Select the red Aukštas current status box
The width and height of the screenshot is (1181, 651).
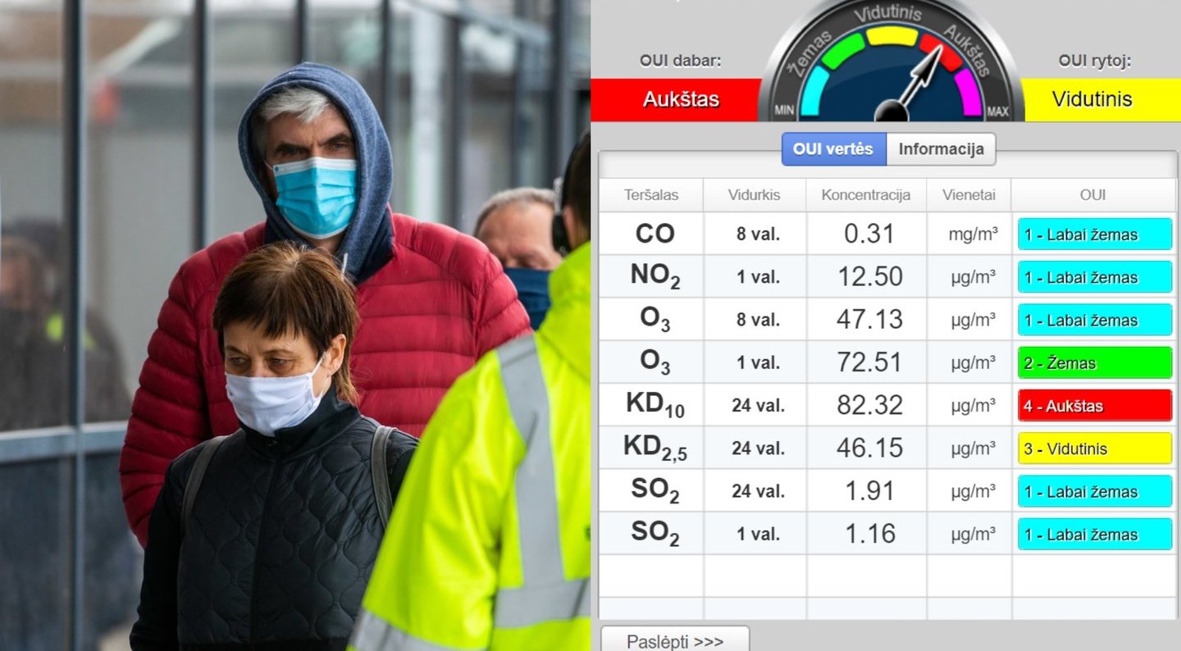click(x=681, y=99)
